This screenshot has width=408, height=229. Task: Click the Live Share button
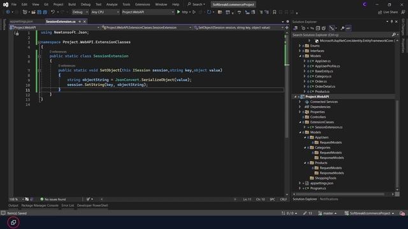click(x=388, y=12)
